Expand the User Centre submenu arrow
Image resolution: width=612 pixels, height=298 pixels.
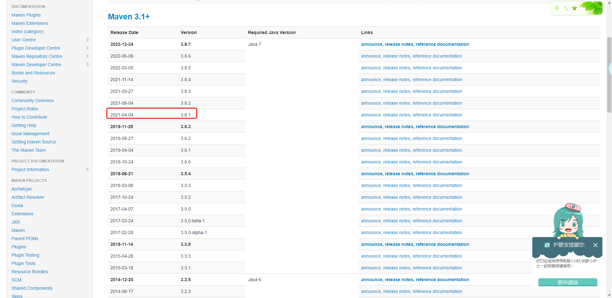87,40
